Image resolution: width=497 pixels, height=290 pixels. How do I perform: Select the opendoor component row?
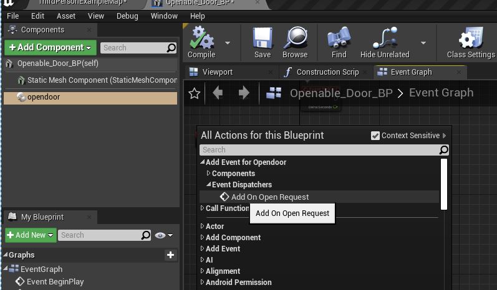[x=90, y=98]
